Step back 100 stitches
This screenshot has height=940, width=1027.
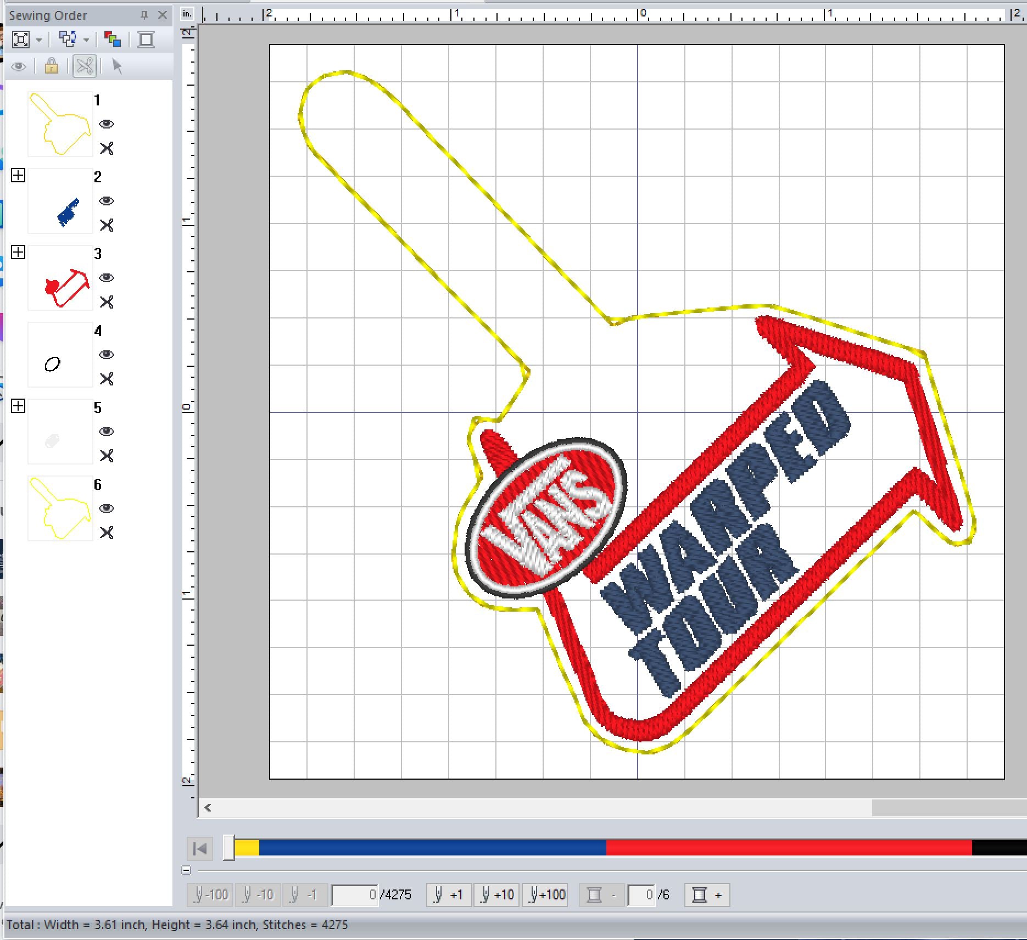[210, 895]
